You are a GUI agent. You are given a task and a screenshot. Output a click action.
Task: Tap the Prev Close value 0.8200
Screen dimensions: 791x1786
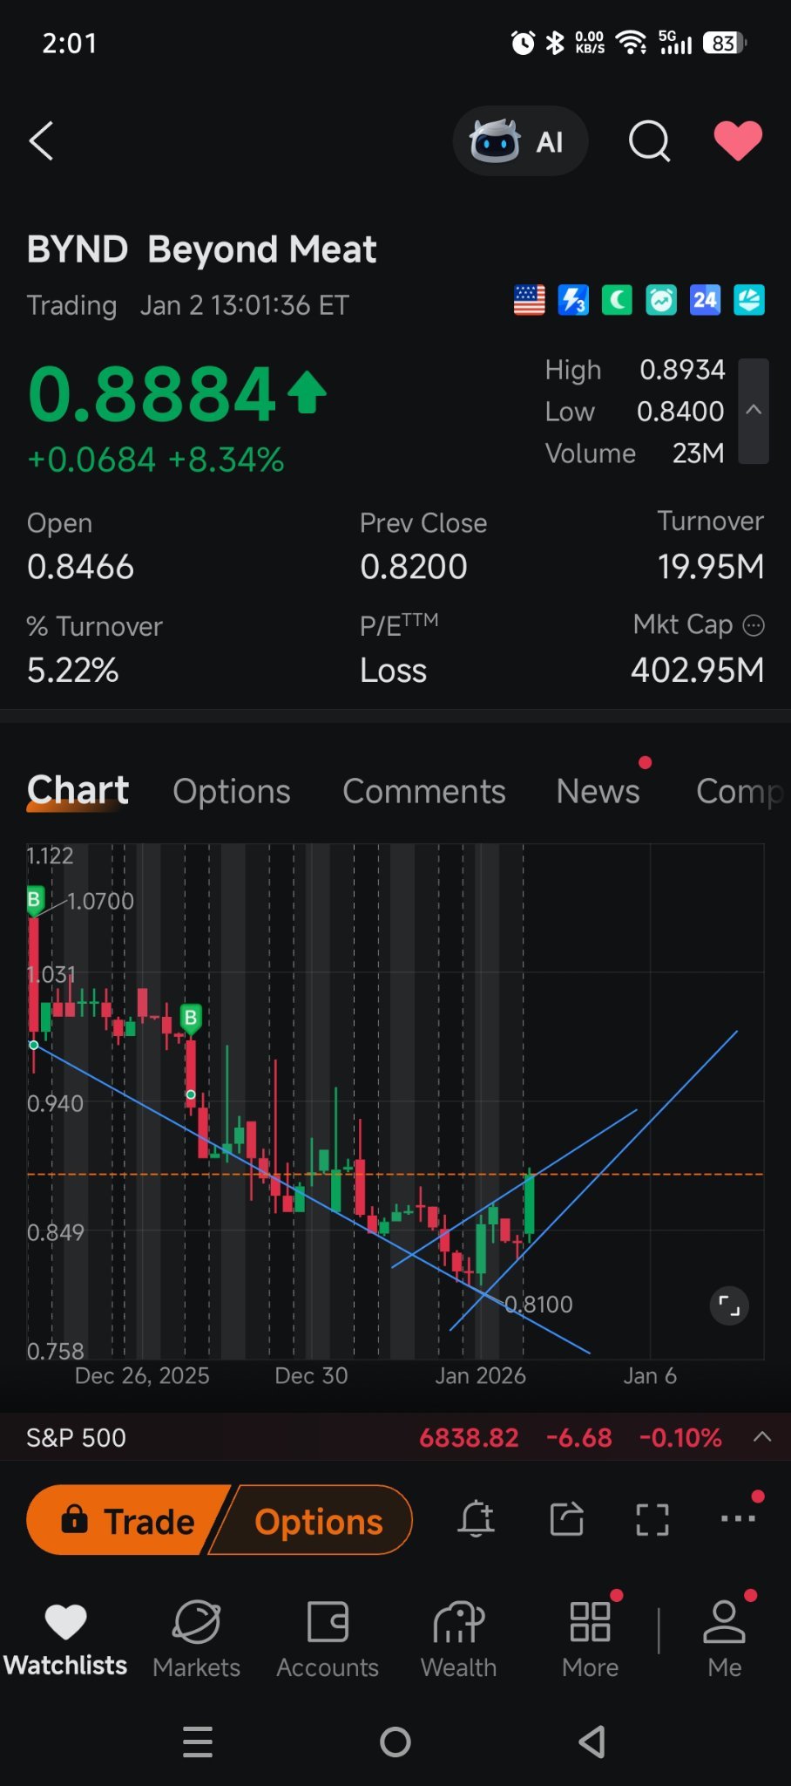coord(414,567)
